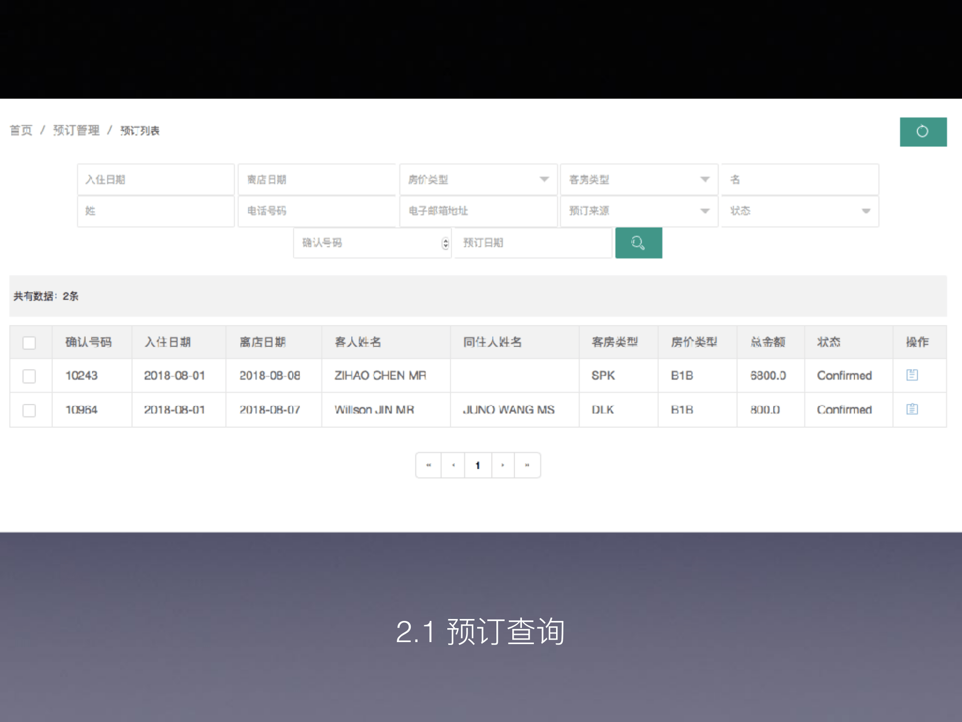Toggle the select-all header checkbox

29,343
